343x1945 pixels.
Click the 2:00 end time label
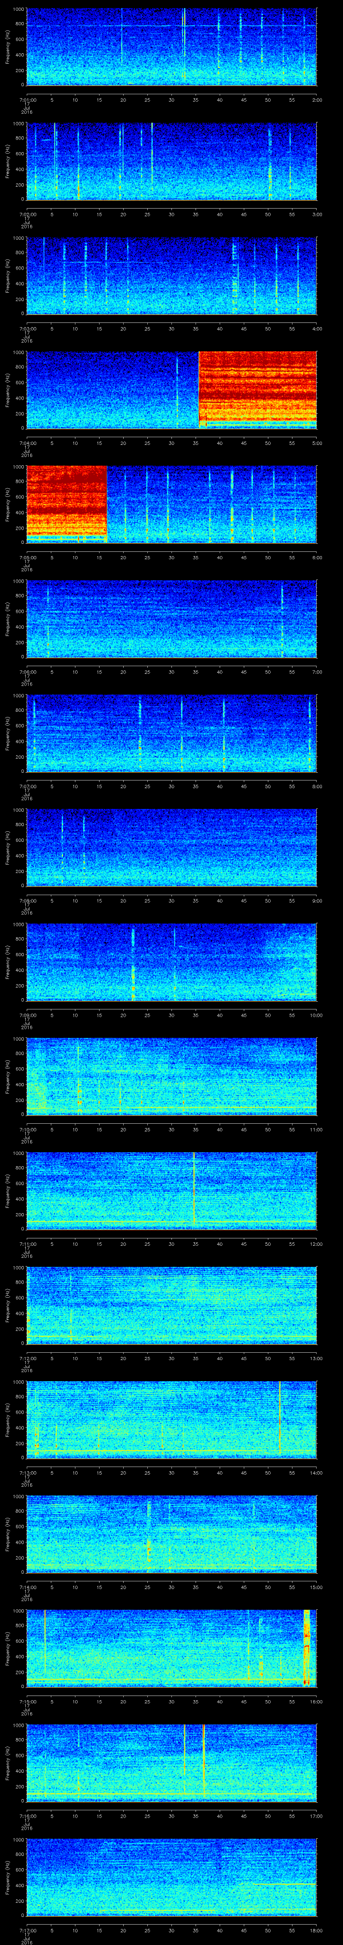(x=317, y=100)
